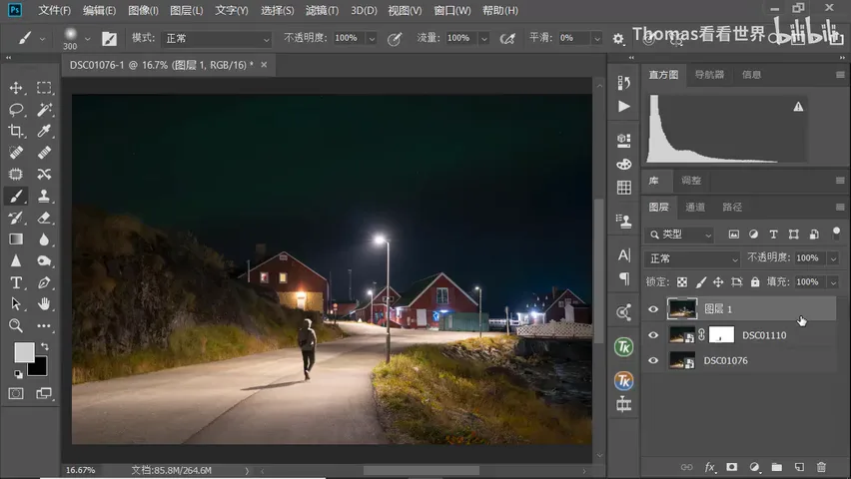Viewport: 851px width, 479px height.
Task: Select the Lasso tool
Action: coord(16,109)
